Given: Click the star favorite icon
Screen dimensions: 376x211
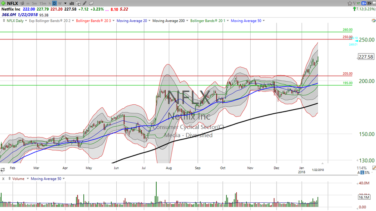Looking at the screenshot, I should pyautogui.click(x=350, y=3).
